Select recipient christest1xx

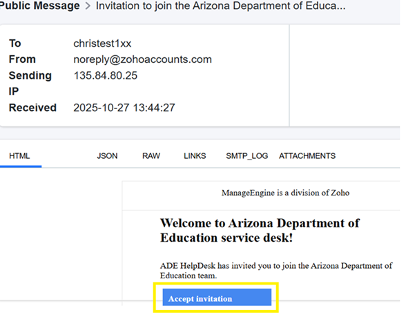pos(102,44)
